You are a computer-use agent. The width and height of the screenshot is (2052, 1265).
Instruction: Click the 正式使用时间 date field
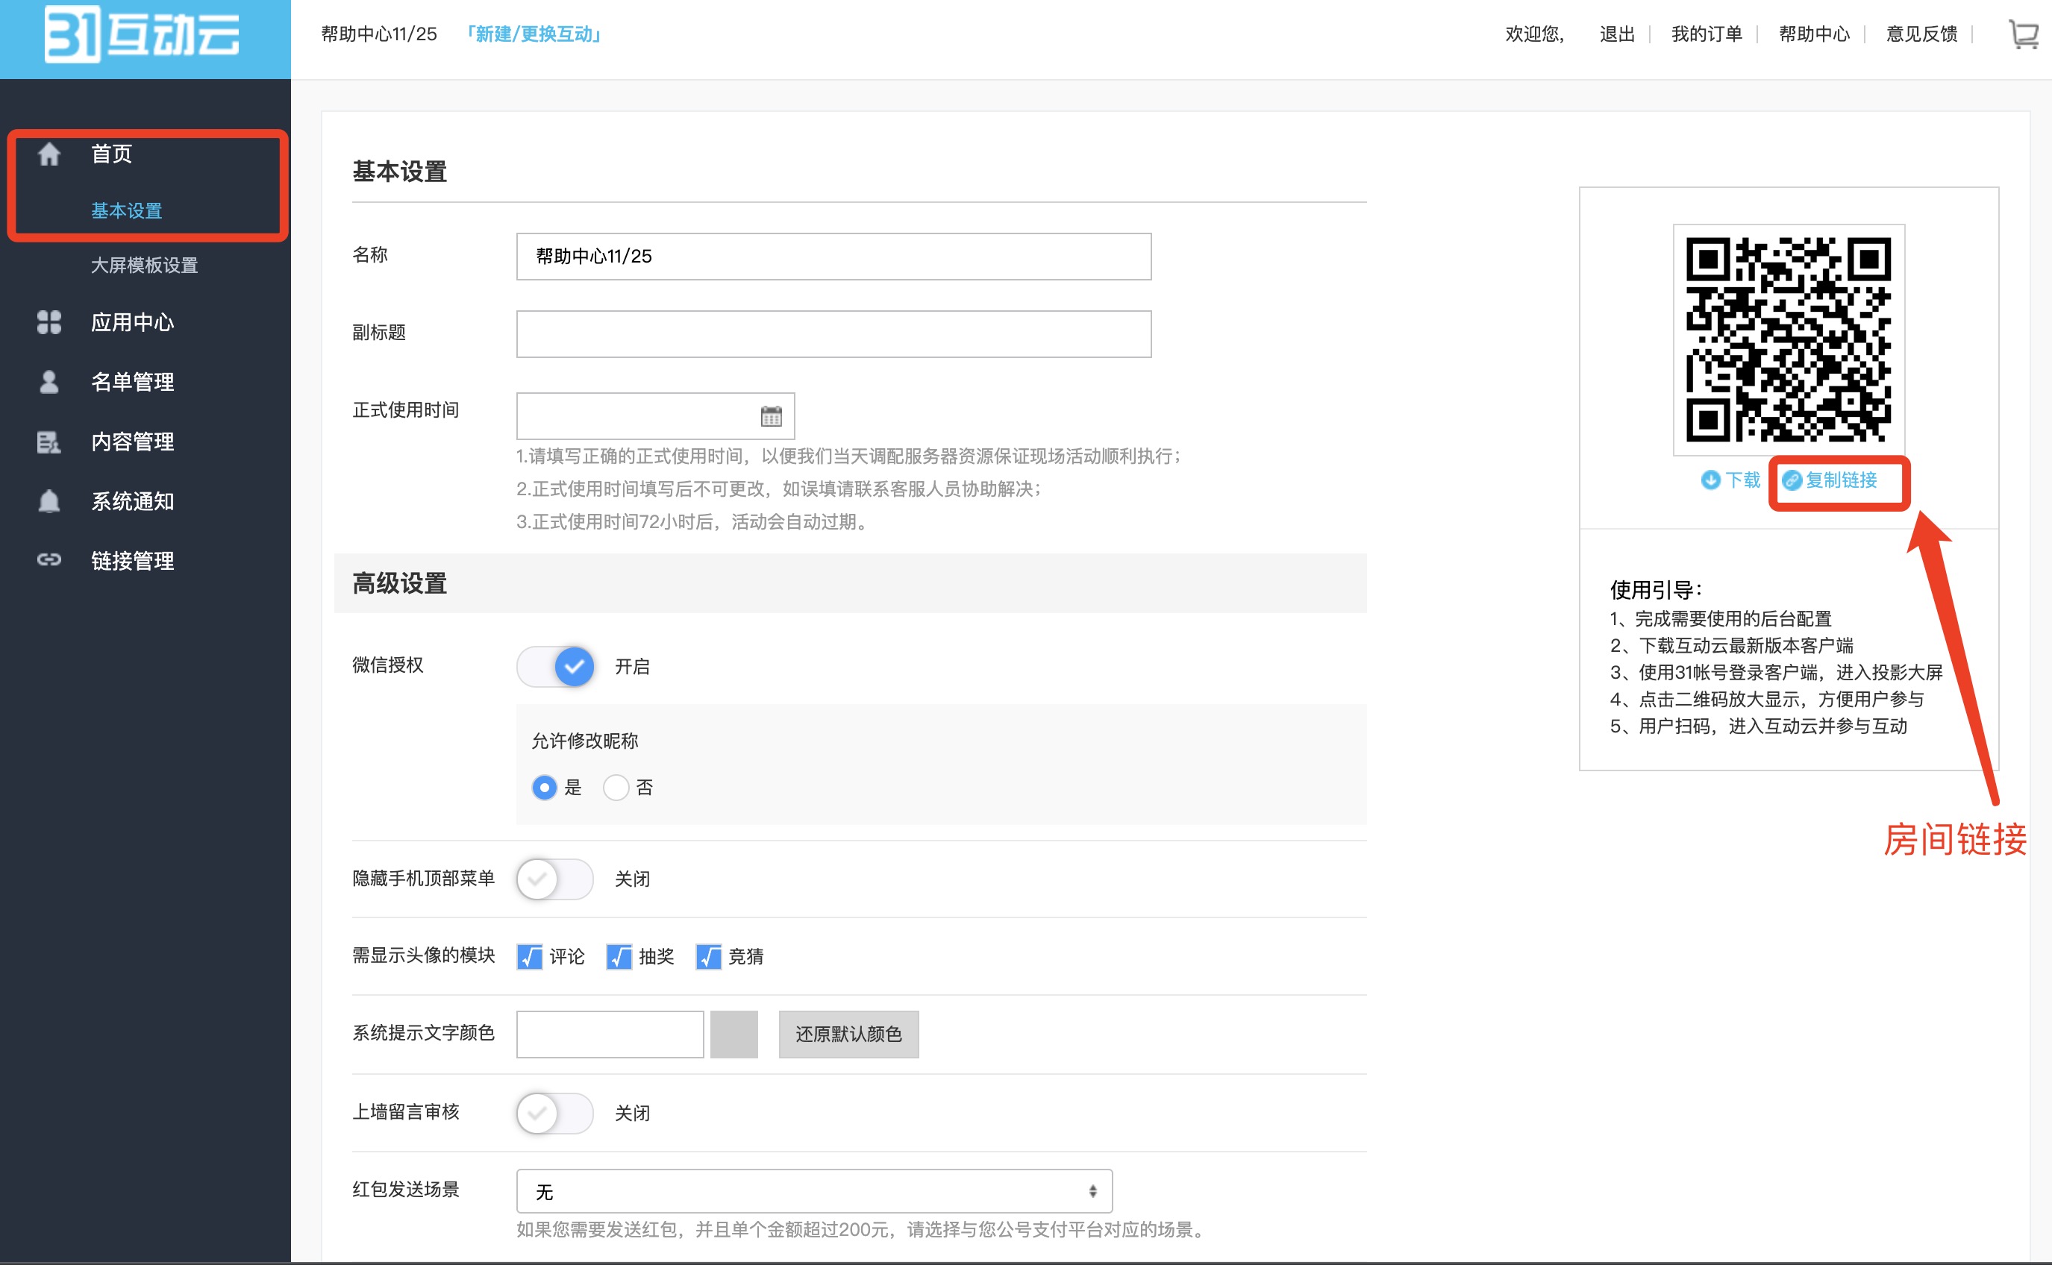(655, 415)
